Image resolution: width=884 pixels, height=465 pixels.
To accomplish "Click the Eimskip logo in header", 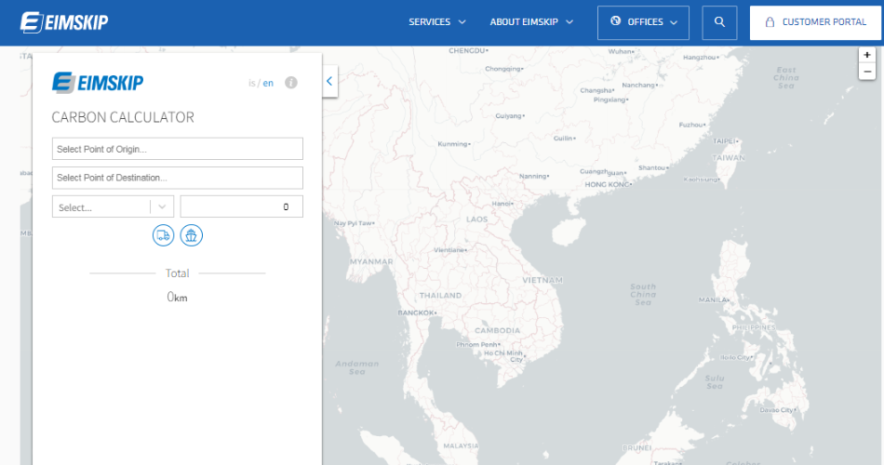I will pos(64,22).
